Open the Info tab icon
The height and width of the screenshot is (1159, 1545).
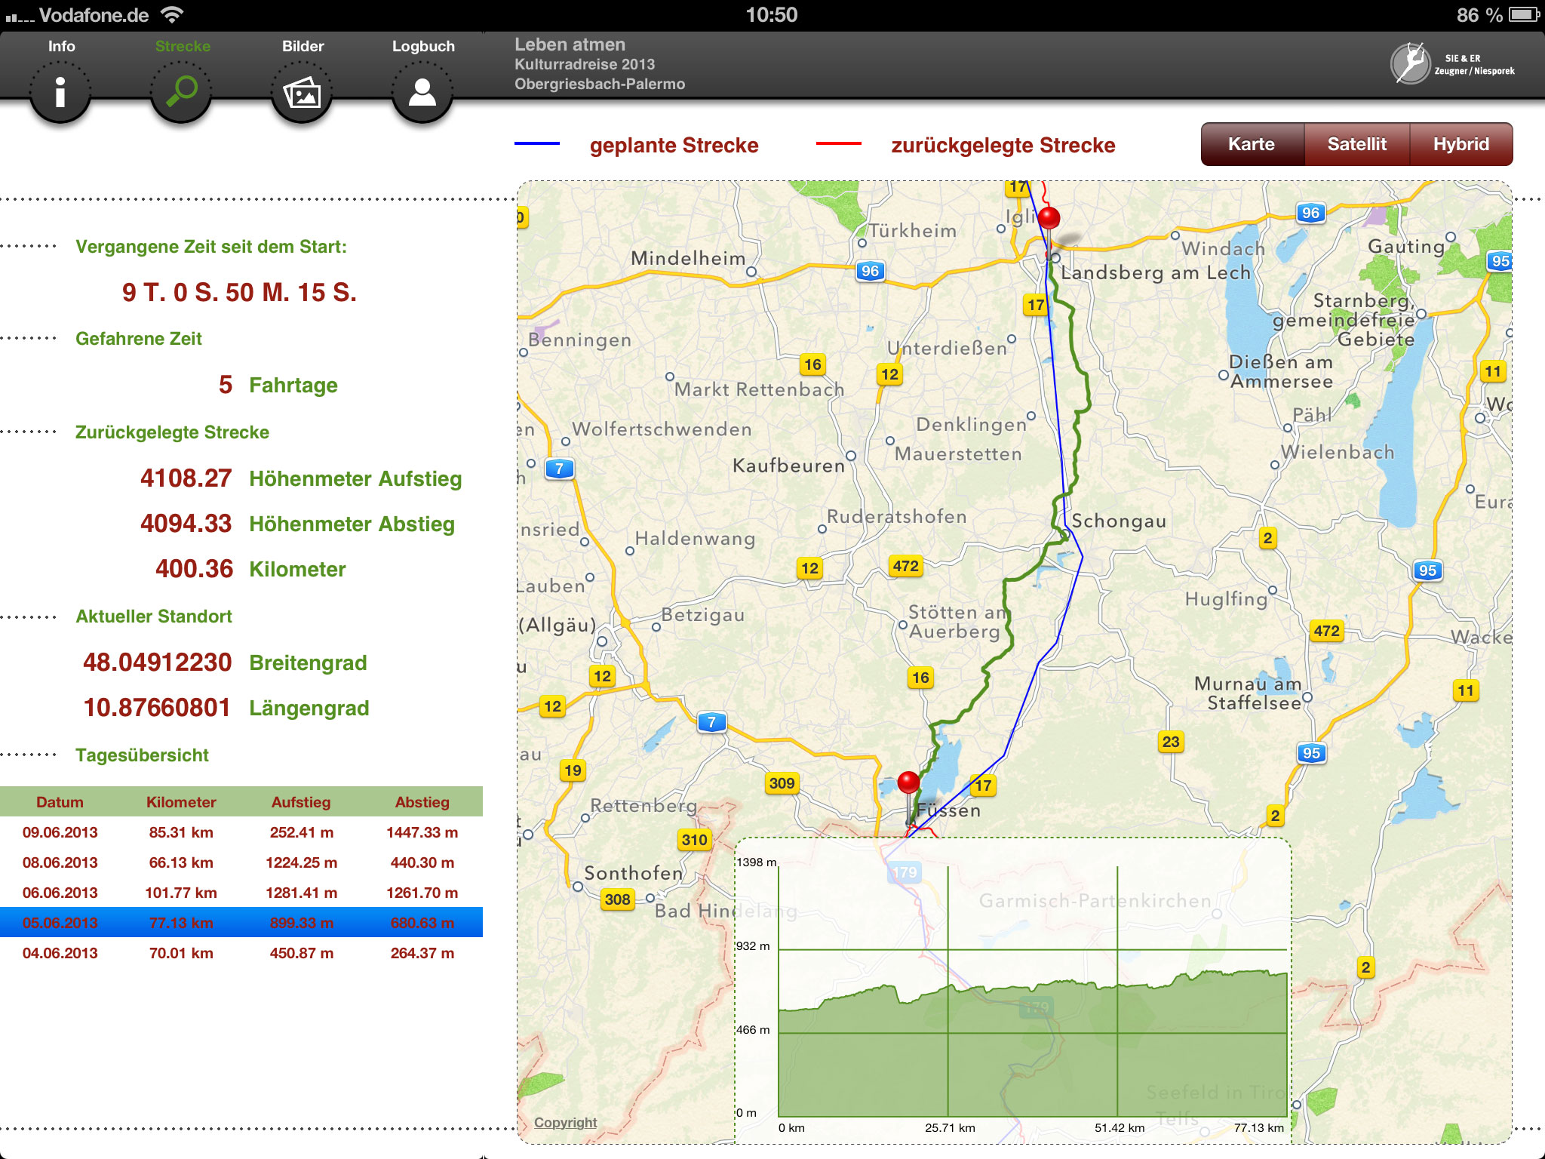(x=60, y=92)
